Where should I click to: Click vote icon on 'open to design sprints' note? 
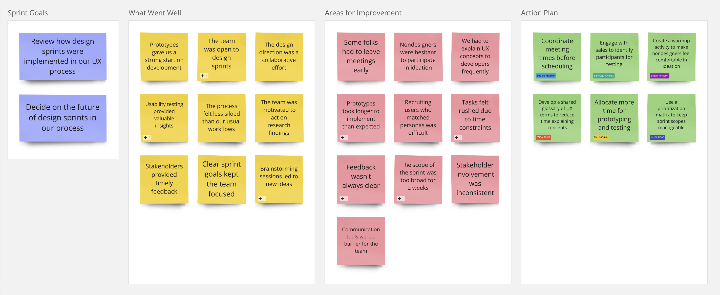[204, 76]
